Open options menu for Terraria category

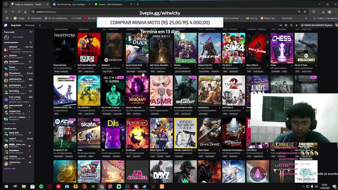[x=195, y=65]
